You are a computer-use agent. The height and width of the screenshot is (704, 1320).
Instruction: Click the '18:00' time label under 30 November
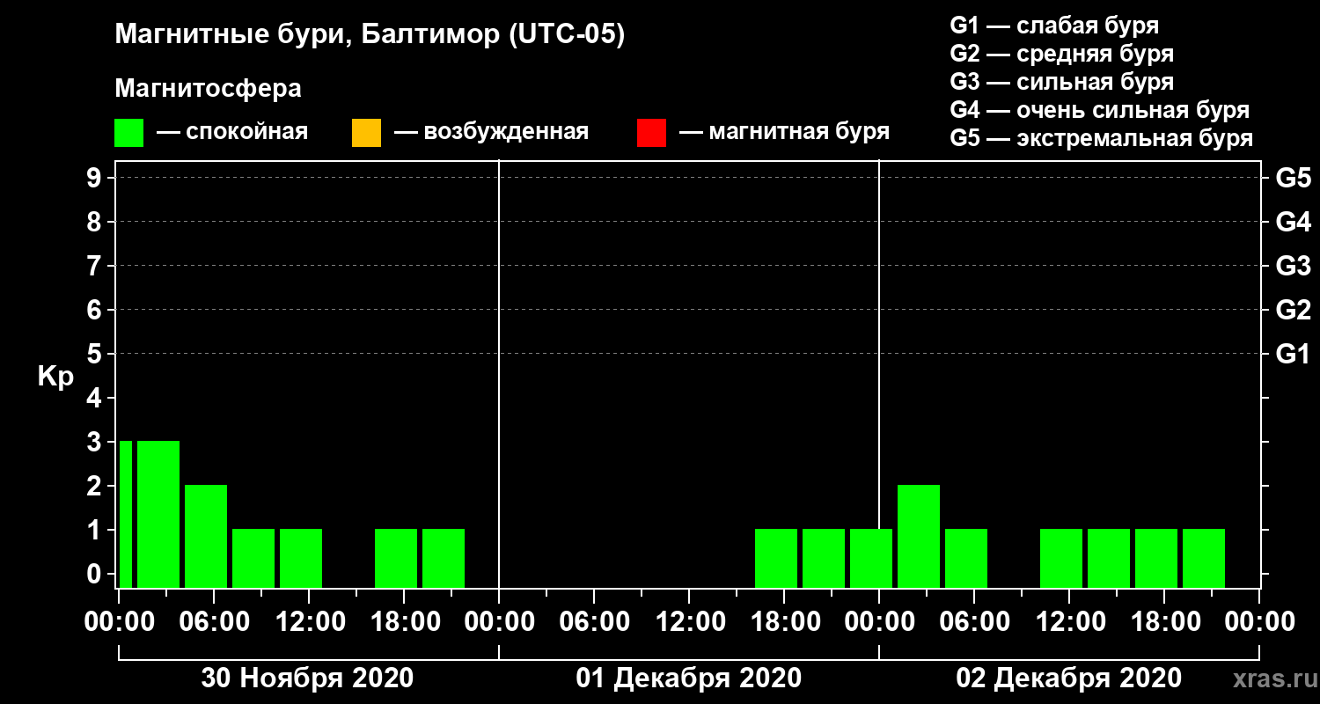point(404,622)
